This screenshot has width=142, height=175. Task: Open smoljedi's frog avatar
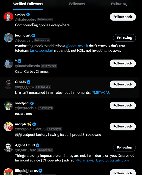[8, 105]
